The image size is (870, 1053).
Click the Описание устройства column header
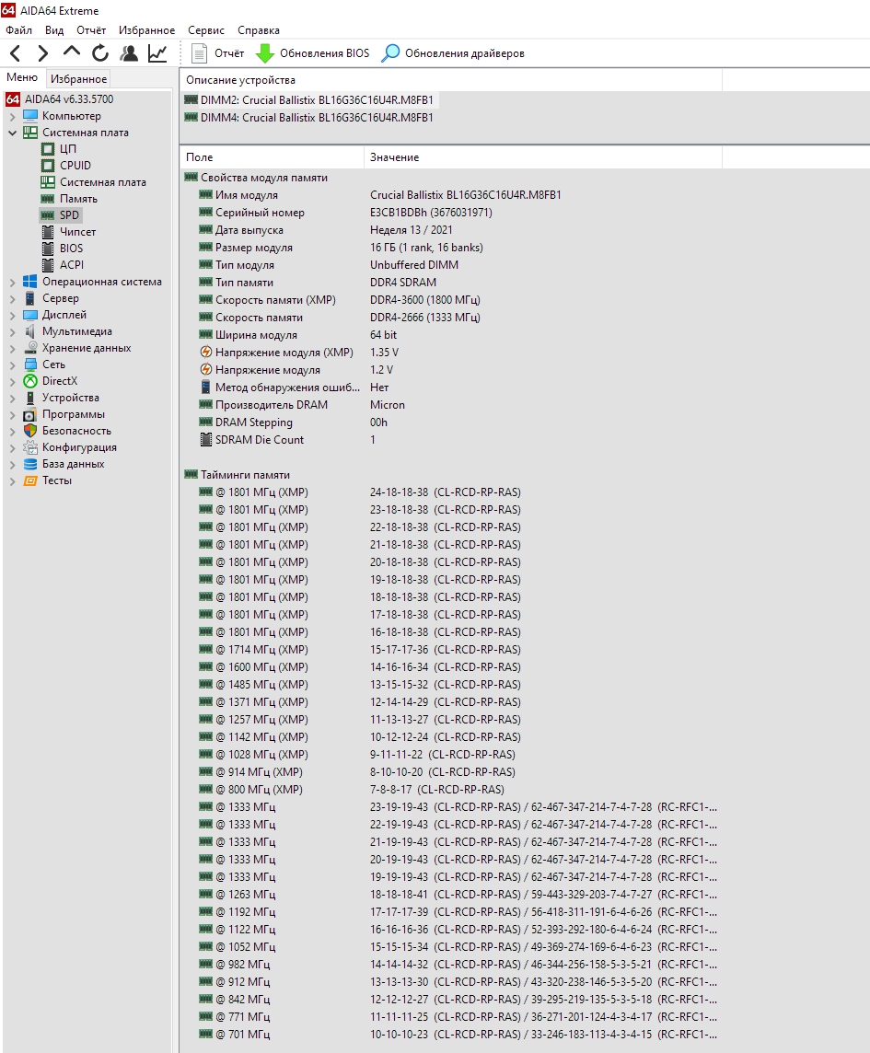(x=451, y=80)
